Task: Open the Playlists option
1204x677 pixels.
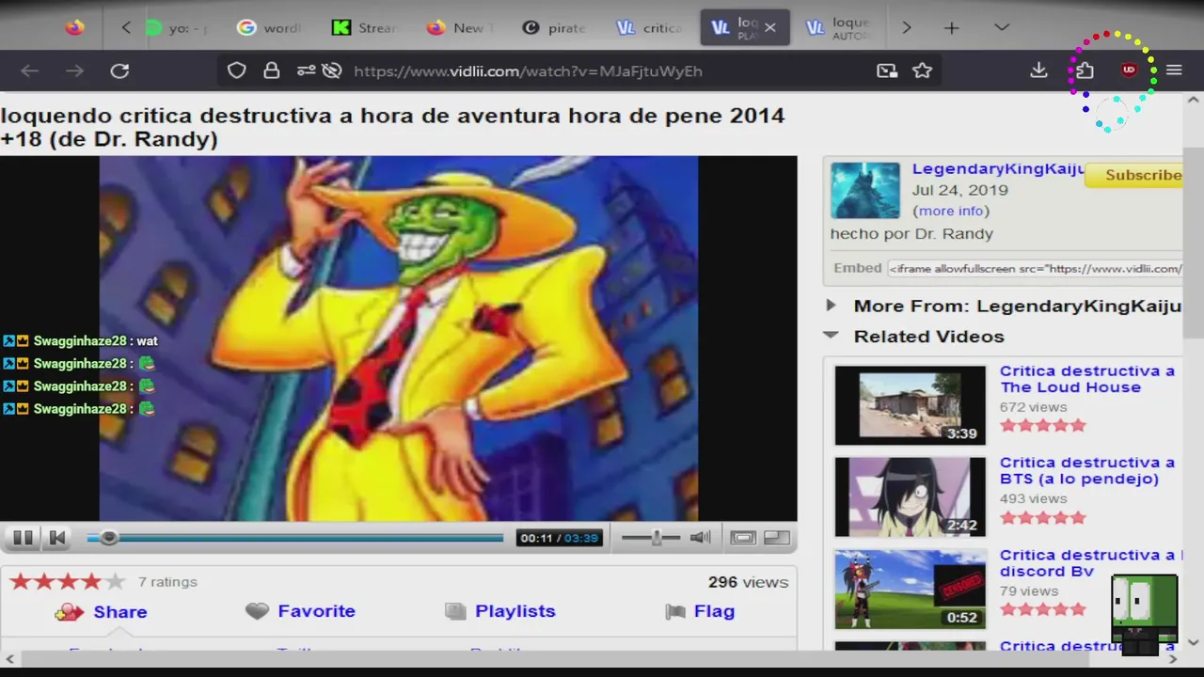Action: [500, 611]
